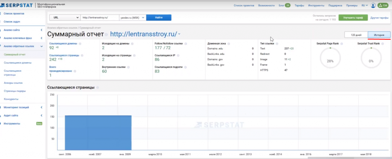Click info icon next to Serpstat Page Rank
Screen dimensions: 392x159
[341, 44]
